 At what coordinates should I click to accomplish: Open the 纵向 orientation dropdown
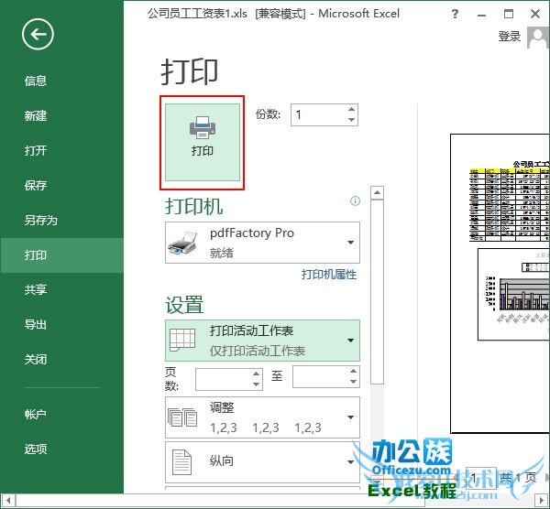click(262, 462)
